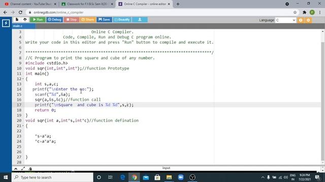Close the Classwork browser tab
Screen dimensions: 325x182
[112, 4]
